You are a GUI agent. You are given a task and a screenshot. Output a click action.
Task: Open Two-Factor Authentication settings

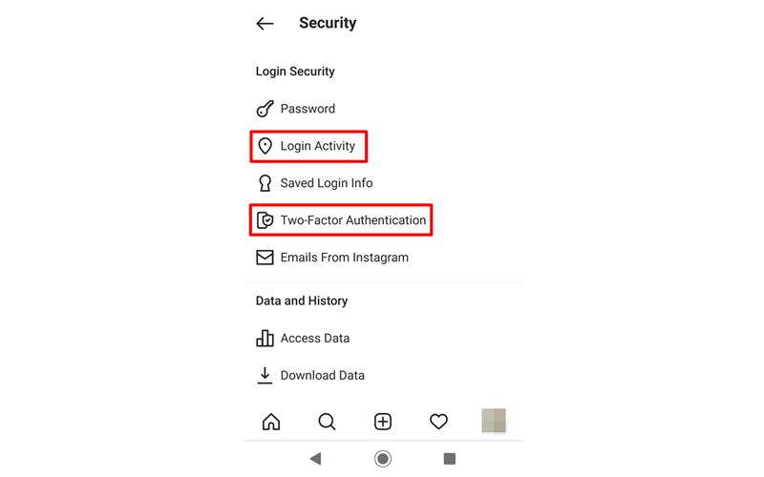[x=352, y=220]
